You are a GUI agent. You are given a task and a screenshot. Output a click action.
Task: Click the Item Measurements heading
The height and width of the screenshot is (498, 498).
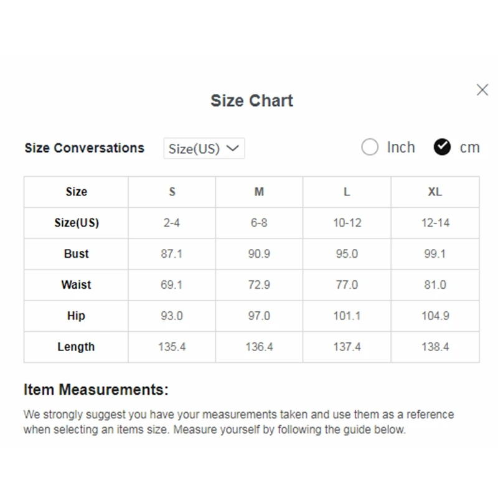tap(96, 390)
